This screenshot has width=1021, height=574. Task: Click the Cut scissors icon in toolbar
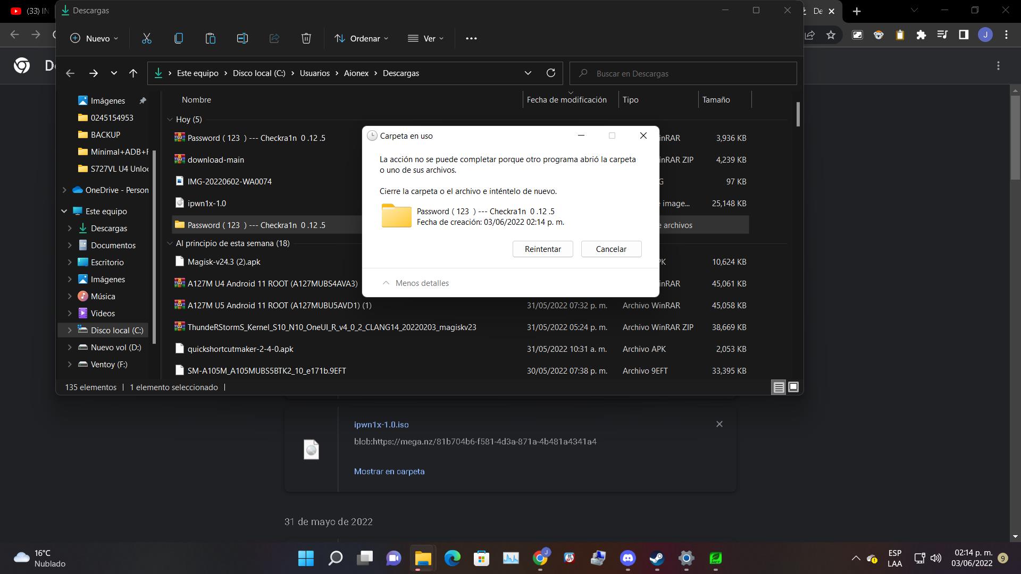[x=147, y=38]
